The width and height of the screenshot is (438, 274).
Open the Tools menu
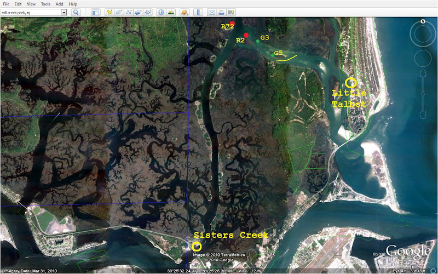(45, 4)
